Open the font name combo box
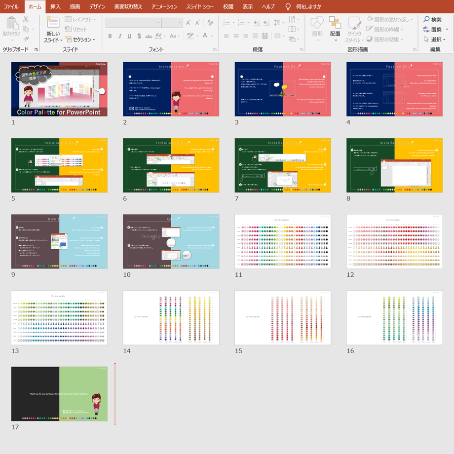 point(133,23)
